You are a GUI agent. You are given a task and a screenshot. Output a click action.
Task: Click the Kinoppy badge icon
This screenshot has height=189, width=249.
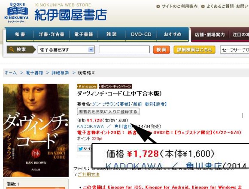[x=87, y=86]
